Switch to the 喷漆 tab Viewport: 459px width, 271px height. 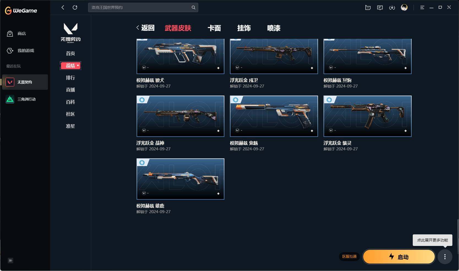(x=274, y=28)
